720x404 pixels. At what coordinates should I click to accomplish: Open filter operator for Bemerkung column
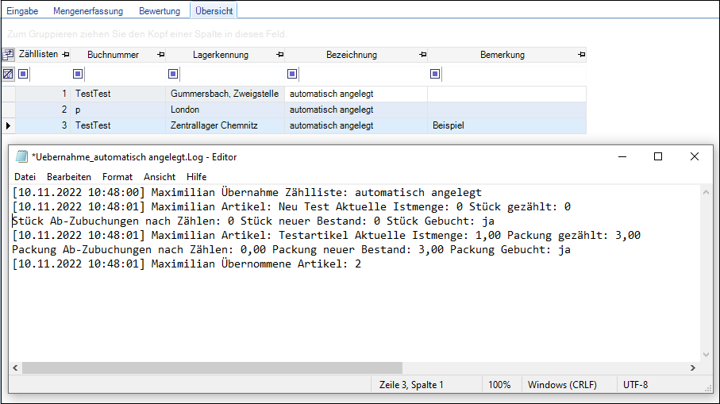tap(435, 74)
